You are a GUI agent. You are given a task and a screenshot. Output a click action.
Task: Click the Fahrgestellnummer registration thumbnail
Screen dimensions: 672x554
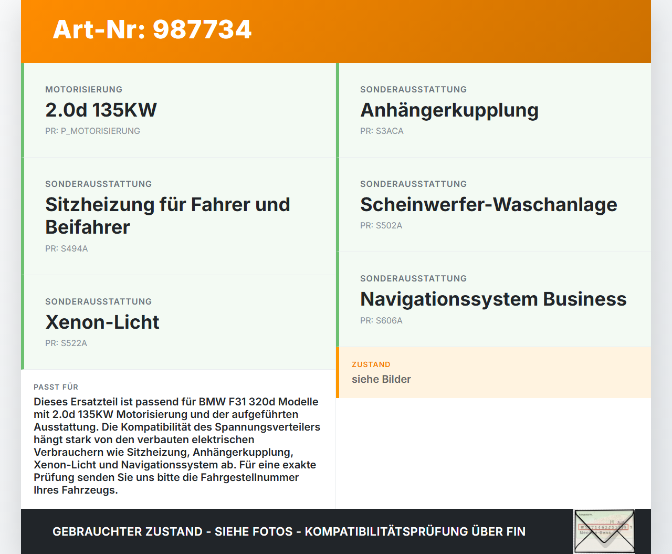pos(604,531)
